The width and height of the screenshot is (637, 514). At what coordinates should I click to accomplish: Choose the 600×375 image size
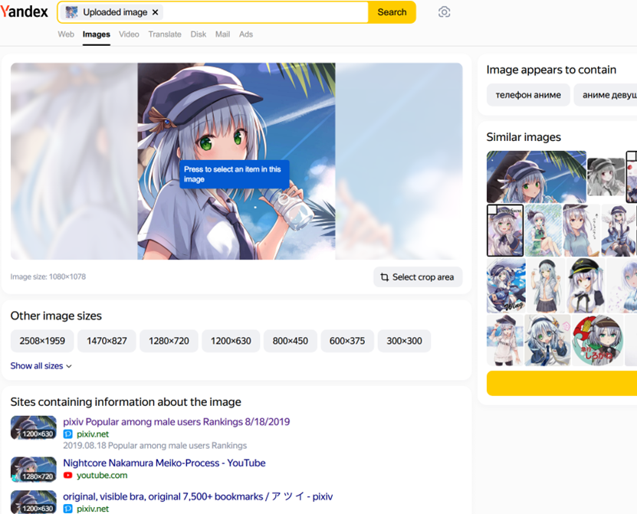[347, 341]
